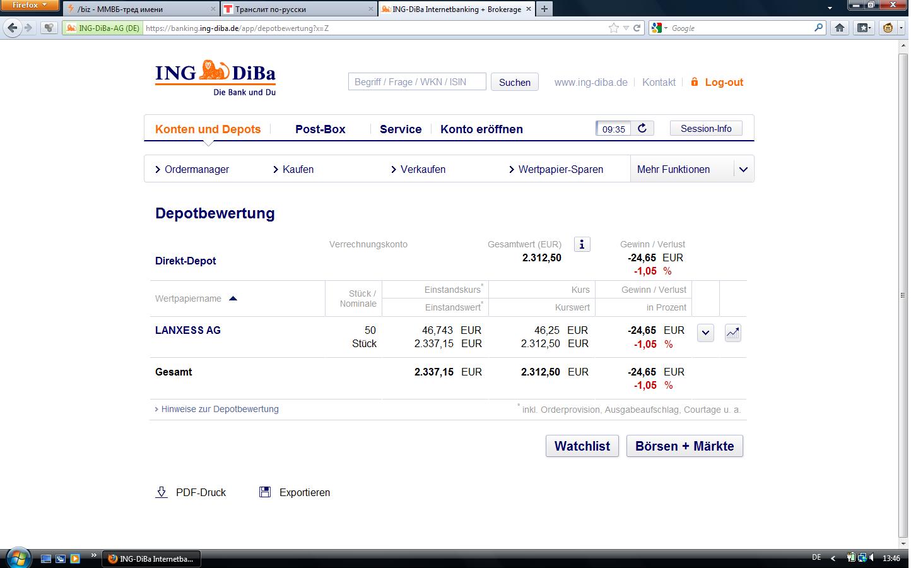911x568 pixels.
Task: Open the chart icon for LANXESS AG
Action: 732,333
